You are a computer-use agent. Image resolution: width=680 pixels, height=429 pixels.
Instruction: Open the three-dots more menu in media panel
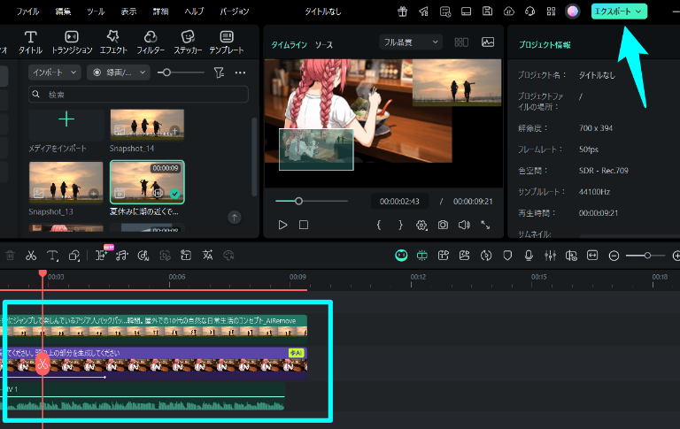pyautogui.click(x=240, y=73)
